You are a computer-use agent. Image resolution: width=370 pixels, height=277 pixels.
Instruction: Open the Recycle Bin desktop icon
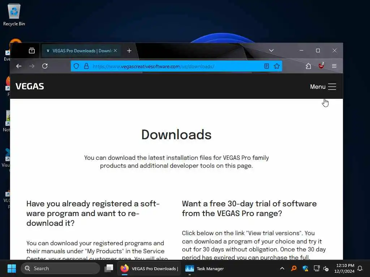pyautogui.click(x=14, y=14)
